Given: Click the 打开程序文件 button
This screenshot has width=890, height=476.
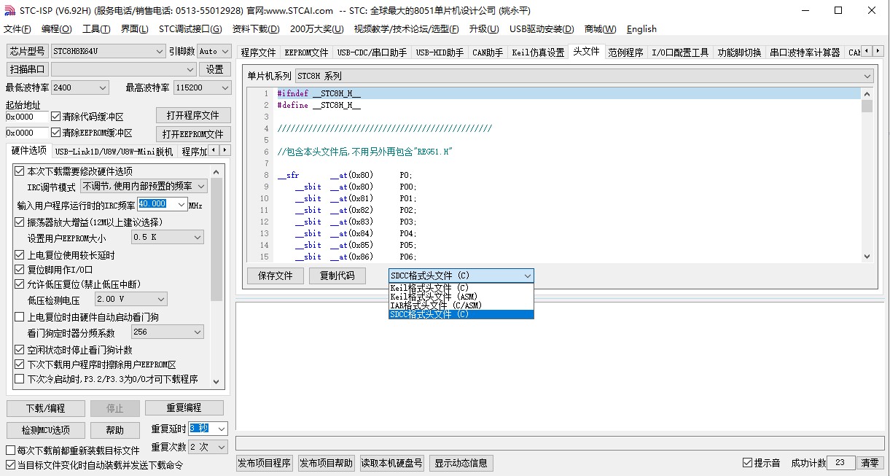Looking at the screenshot, I should [193, 116].
